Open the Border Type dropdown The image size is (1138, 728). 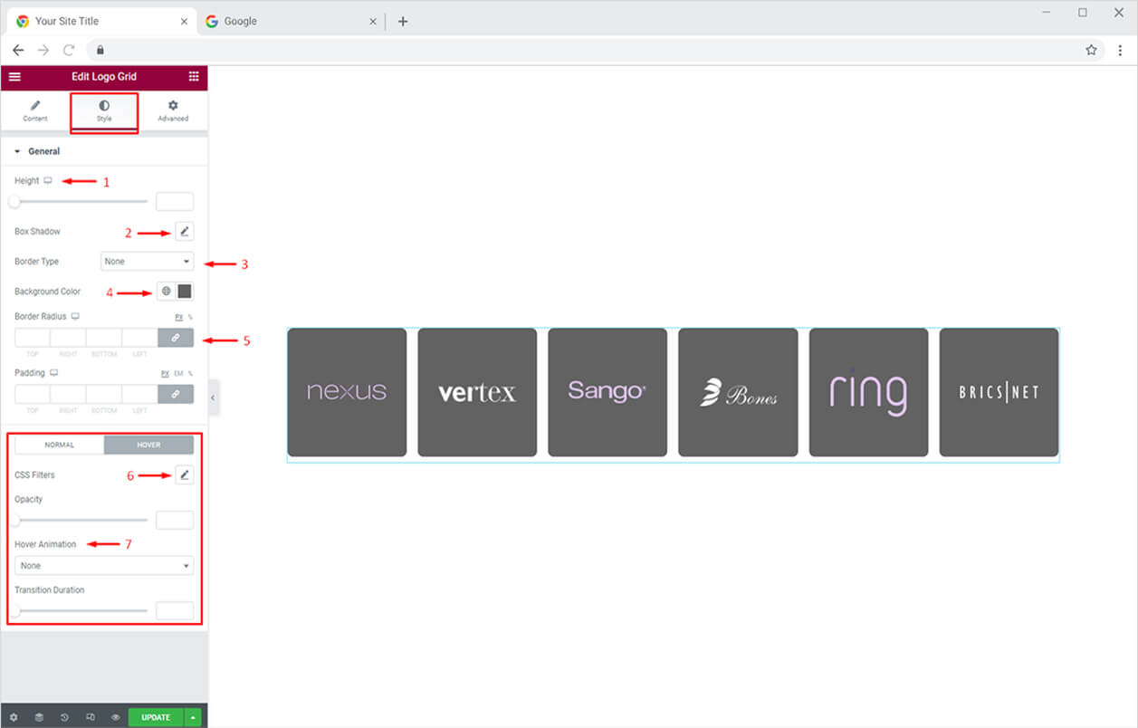coord(147,261)
